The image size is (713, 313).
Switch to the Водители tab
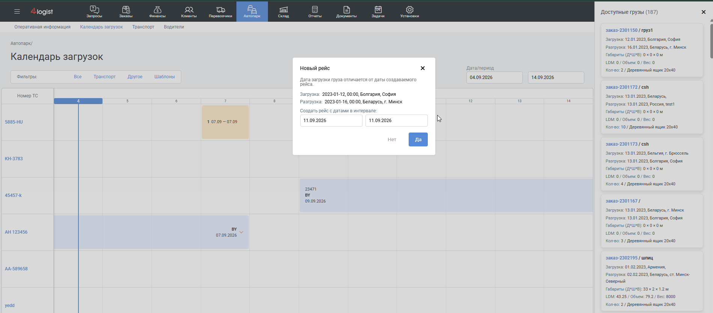pos(174,27)
